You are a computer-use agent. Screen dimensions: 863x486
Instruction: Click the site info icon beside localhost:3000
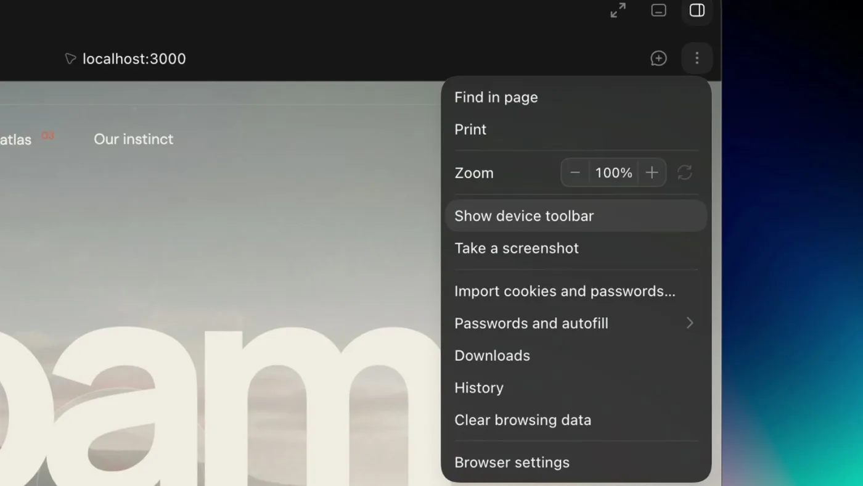point(70,59)
